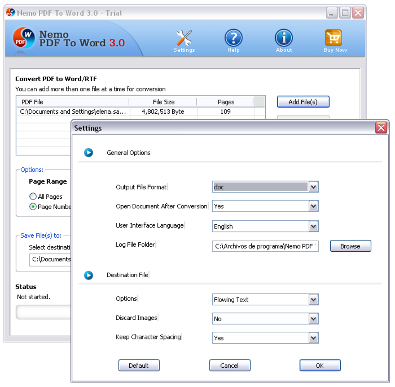The height and width of the screenshot is (387, 395).
Task: Open the Output File Format dropdown
Action: tap(313, 187)
